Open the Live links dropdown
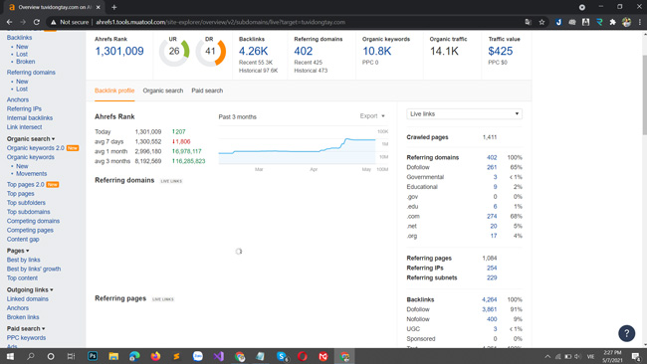 coord(464,113)
